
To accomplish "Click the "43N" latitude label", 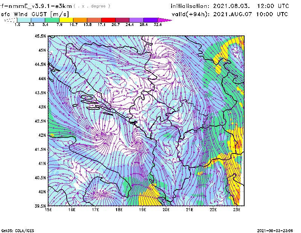I will (x=42, y=107).
